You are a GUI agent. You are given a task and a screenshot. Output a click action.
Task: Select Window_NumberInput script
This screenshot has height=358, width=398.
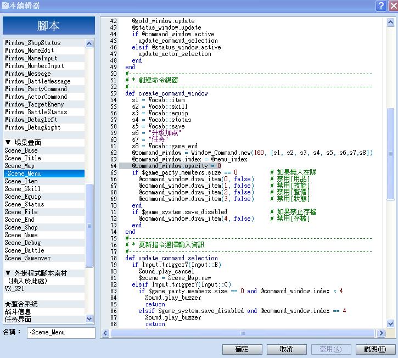coord(44,66)
